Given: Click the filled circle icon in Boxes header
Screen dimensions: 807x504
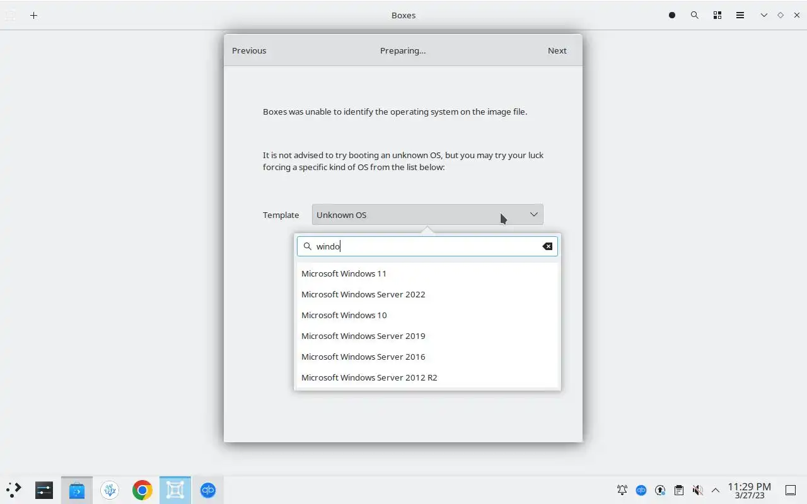Looking at the screenshot, I should click(x=672, y=15).
